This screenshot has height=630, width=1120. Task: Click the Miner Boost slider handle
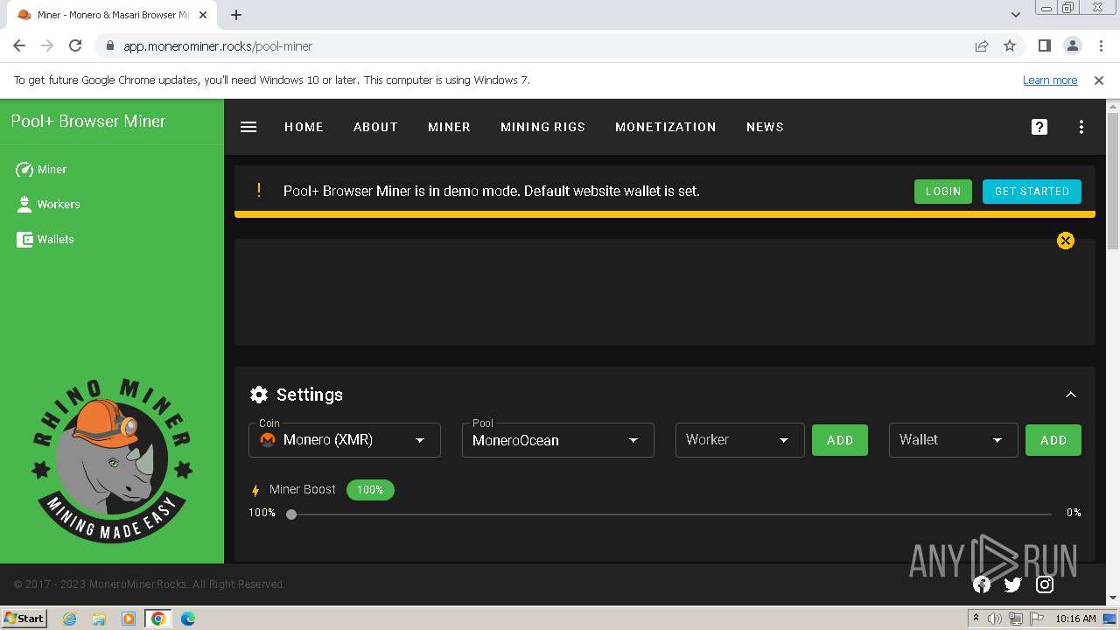pyautogui.click(x=291, y=514)
